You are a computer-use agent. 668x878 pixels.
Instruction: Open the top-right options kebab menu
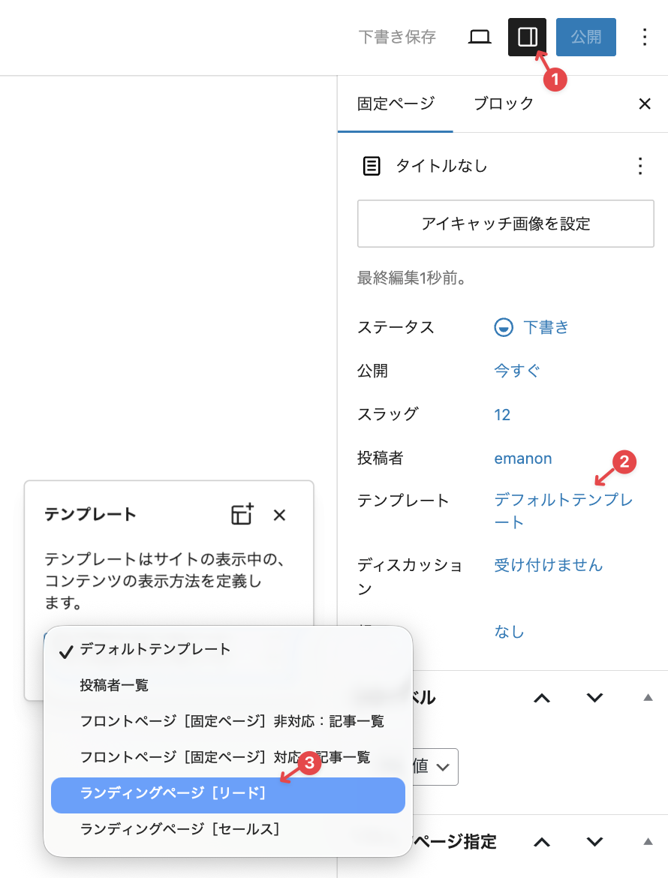[x=644, y=37]
